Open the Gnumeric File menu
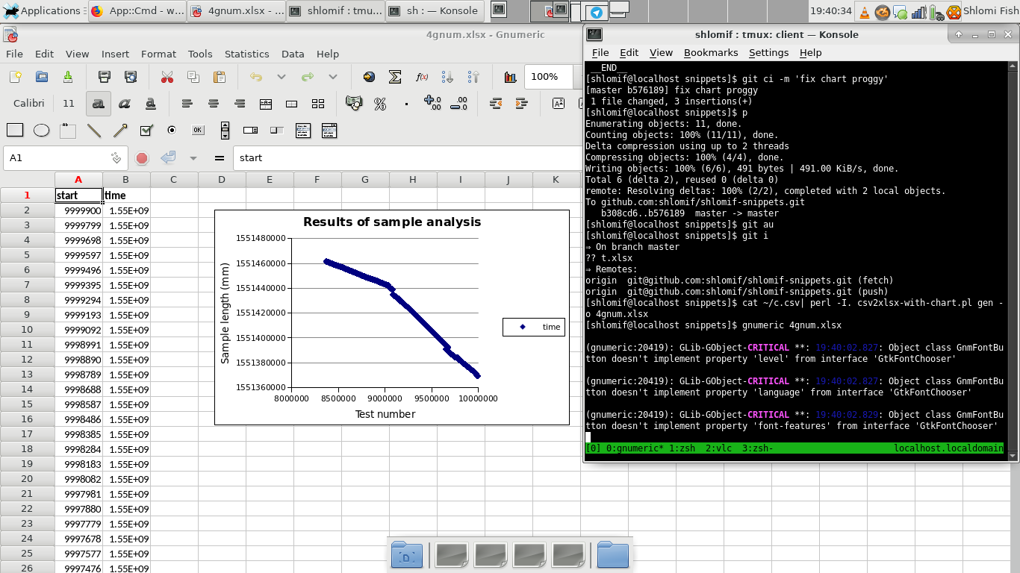The height and width of the screenshot is (573, 1020). [14, 54]
